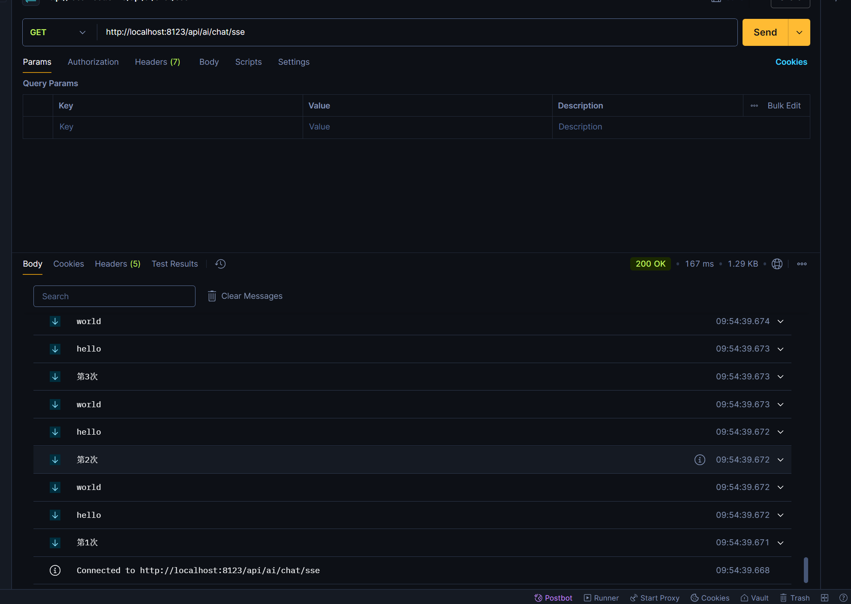Send the request
This screenshot has width=851, height=604.
coord(765,32)
